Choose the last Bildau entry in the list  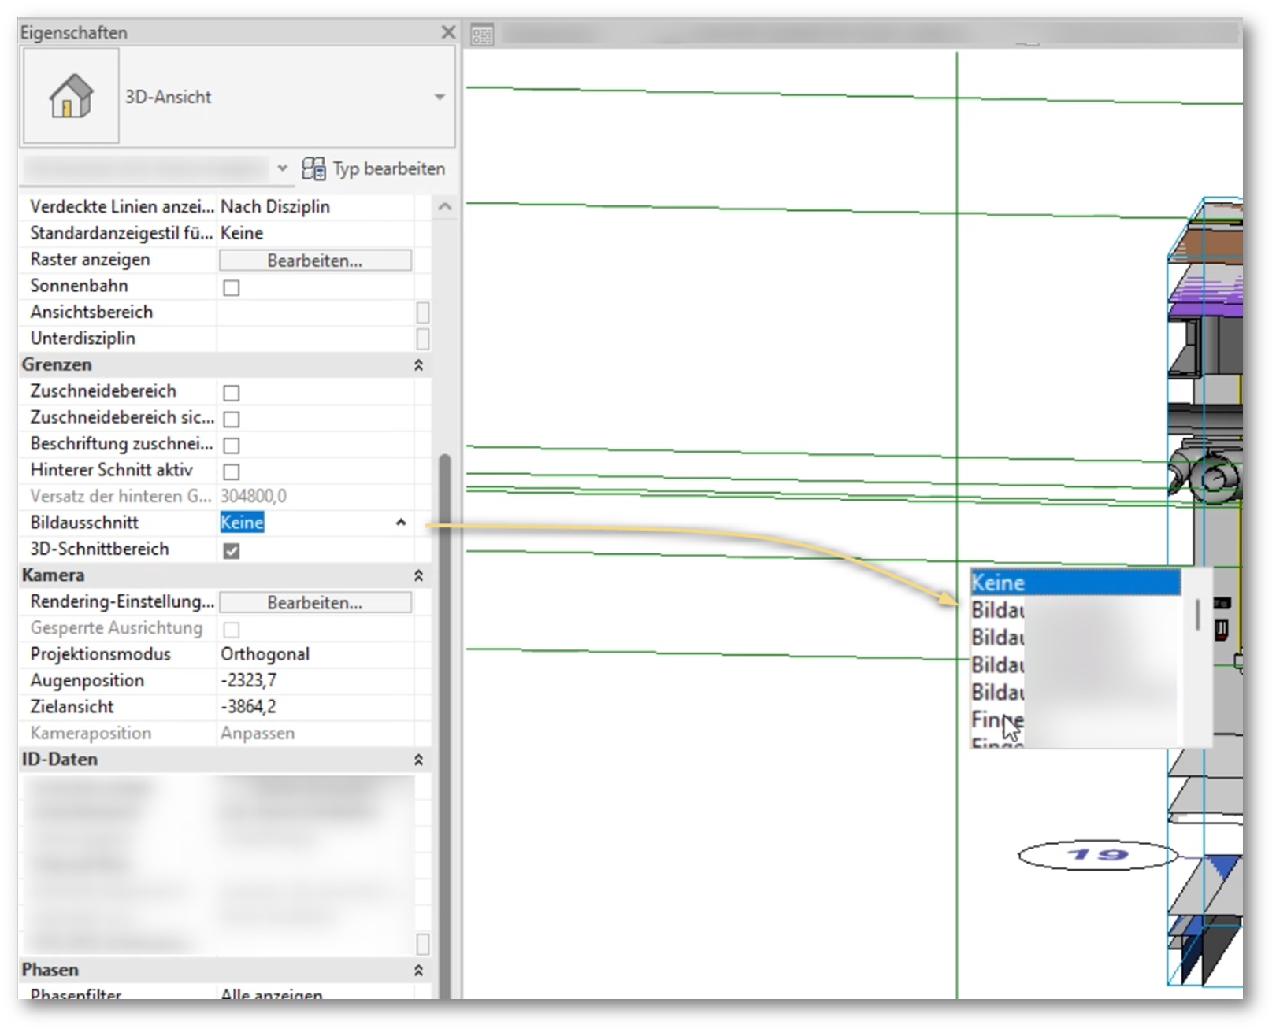click(x=1075, y=693)
